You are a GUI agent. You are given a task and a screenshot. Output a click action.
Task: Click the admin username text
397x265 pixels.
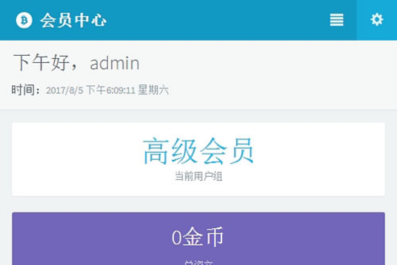coord(115,63)
